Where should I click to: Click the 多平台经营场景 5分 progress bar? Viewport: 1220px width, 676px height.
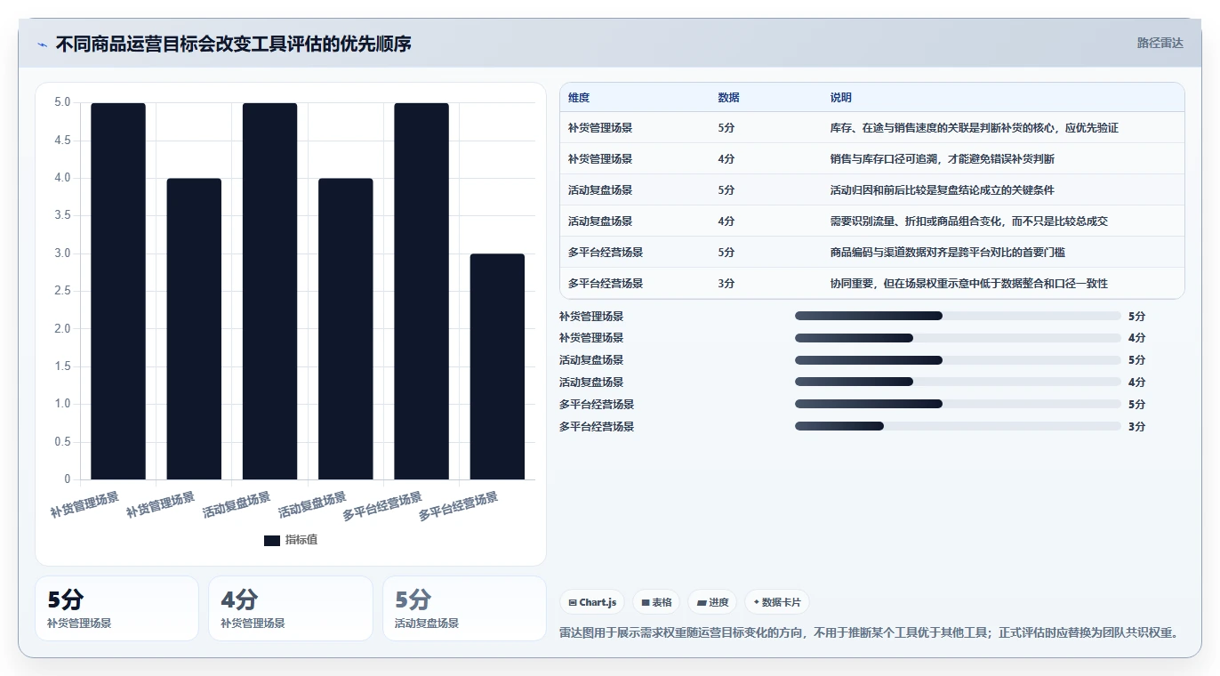point(958,405)
